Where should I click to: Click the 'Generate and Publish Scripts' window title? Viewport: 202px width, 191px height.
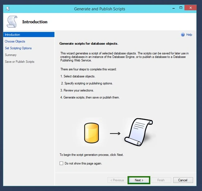pyautogui.click(x=99, y=9)
